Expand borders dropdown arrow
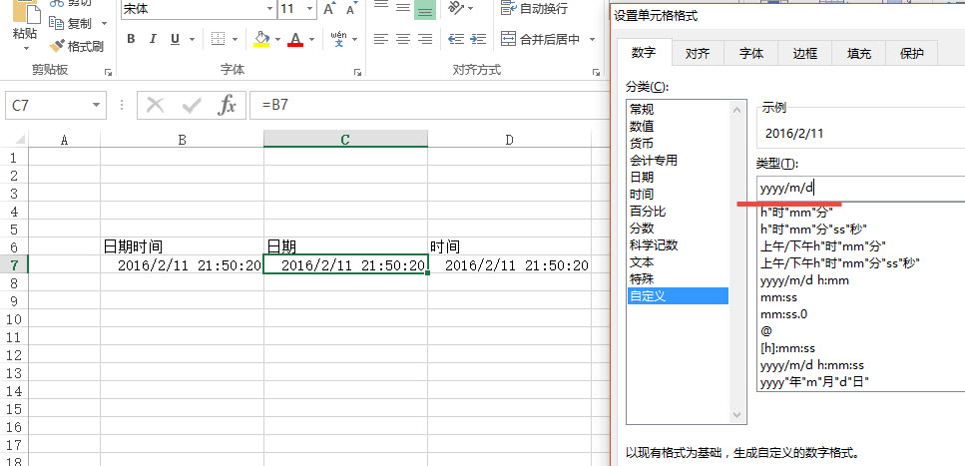The width and height of the screenshot is (965, 466). (x=235, y=39)
